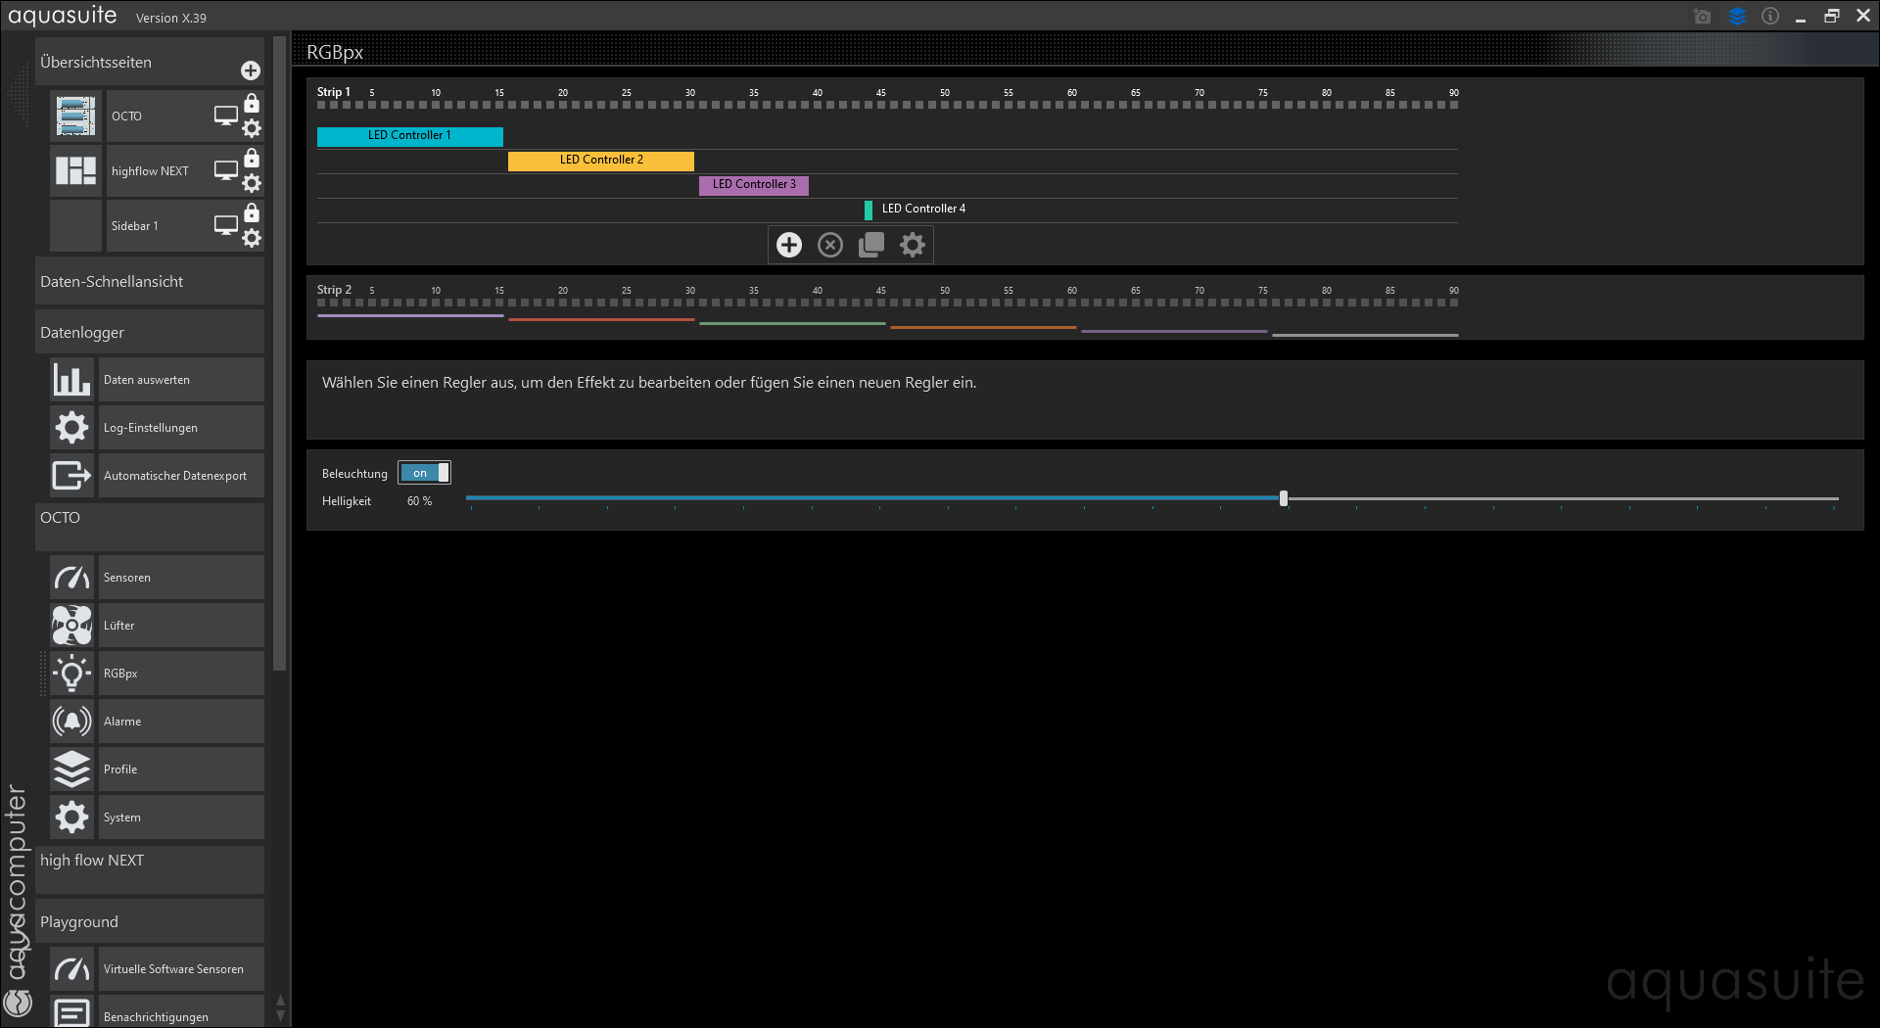Add a new overview page with plus icon
Image resolution: width=1880 pixels, height=1028 pixels.
[251, 70]
